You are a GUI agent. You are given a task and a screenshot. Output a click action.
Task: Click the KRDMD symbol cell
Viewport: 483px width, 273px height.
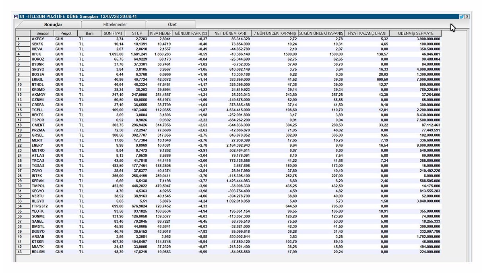point(42,89)
